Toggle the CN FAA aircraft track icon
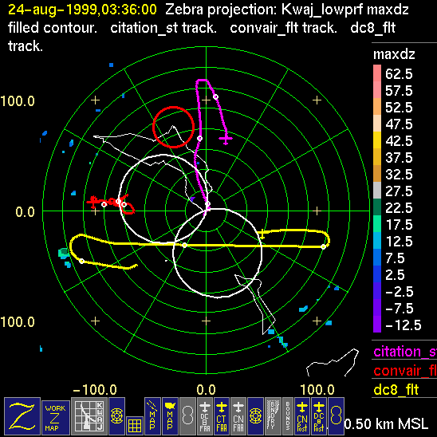 pos(238,415)
